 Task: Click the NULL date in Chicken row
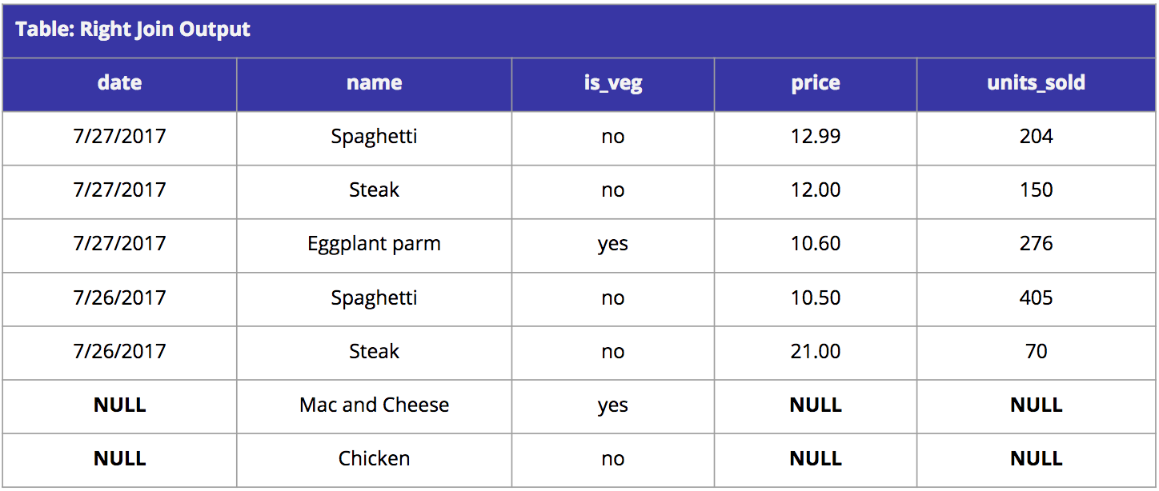point(120,458)
